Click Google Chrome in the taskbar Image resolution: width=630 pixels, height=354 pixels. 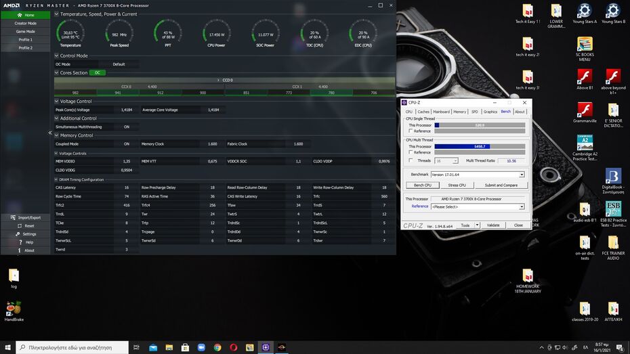[217, 347]
